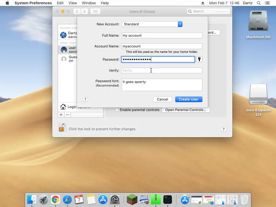Click Open Parental Controls button
276x207 pixels.
[185, 110]
